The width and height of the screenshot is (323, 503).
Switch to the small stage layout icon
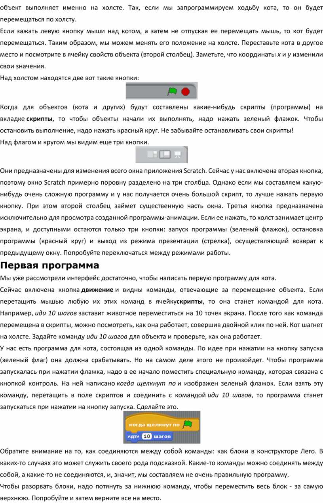point(152,155)
